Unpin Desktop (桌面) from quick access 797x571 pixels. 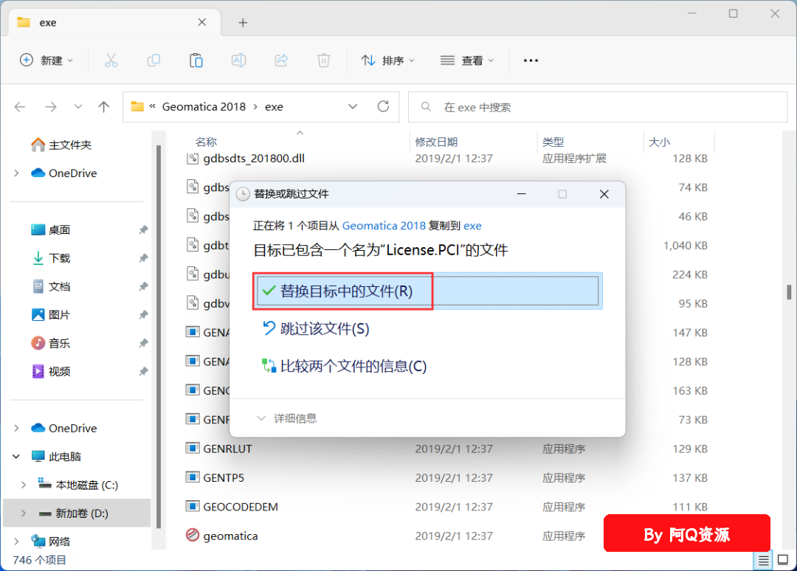143,229
